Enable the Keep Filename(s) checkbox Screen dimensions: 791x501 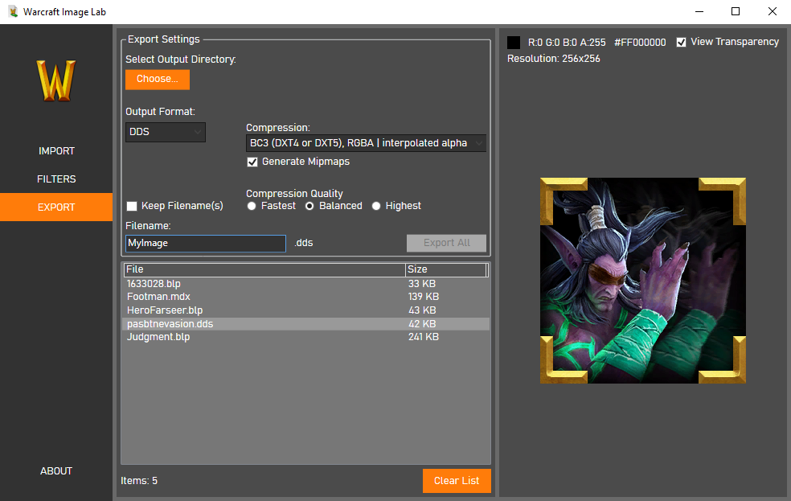pos(132,206)
